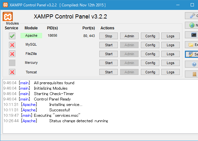View the Tomcat Logs
This screenshot has height=141, width=198.
pos(171,72)
